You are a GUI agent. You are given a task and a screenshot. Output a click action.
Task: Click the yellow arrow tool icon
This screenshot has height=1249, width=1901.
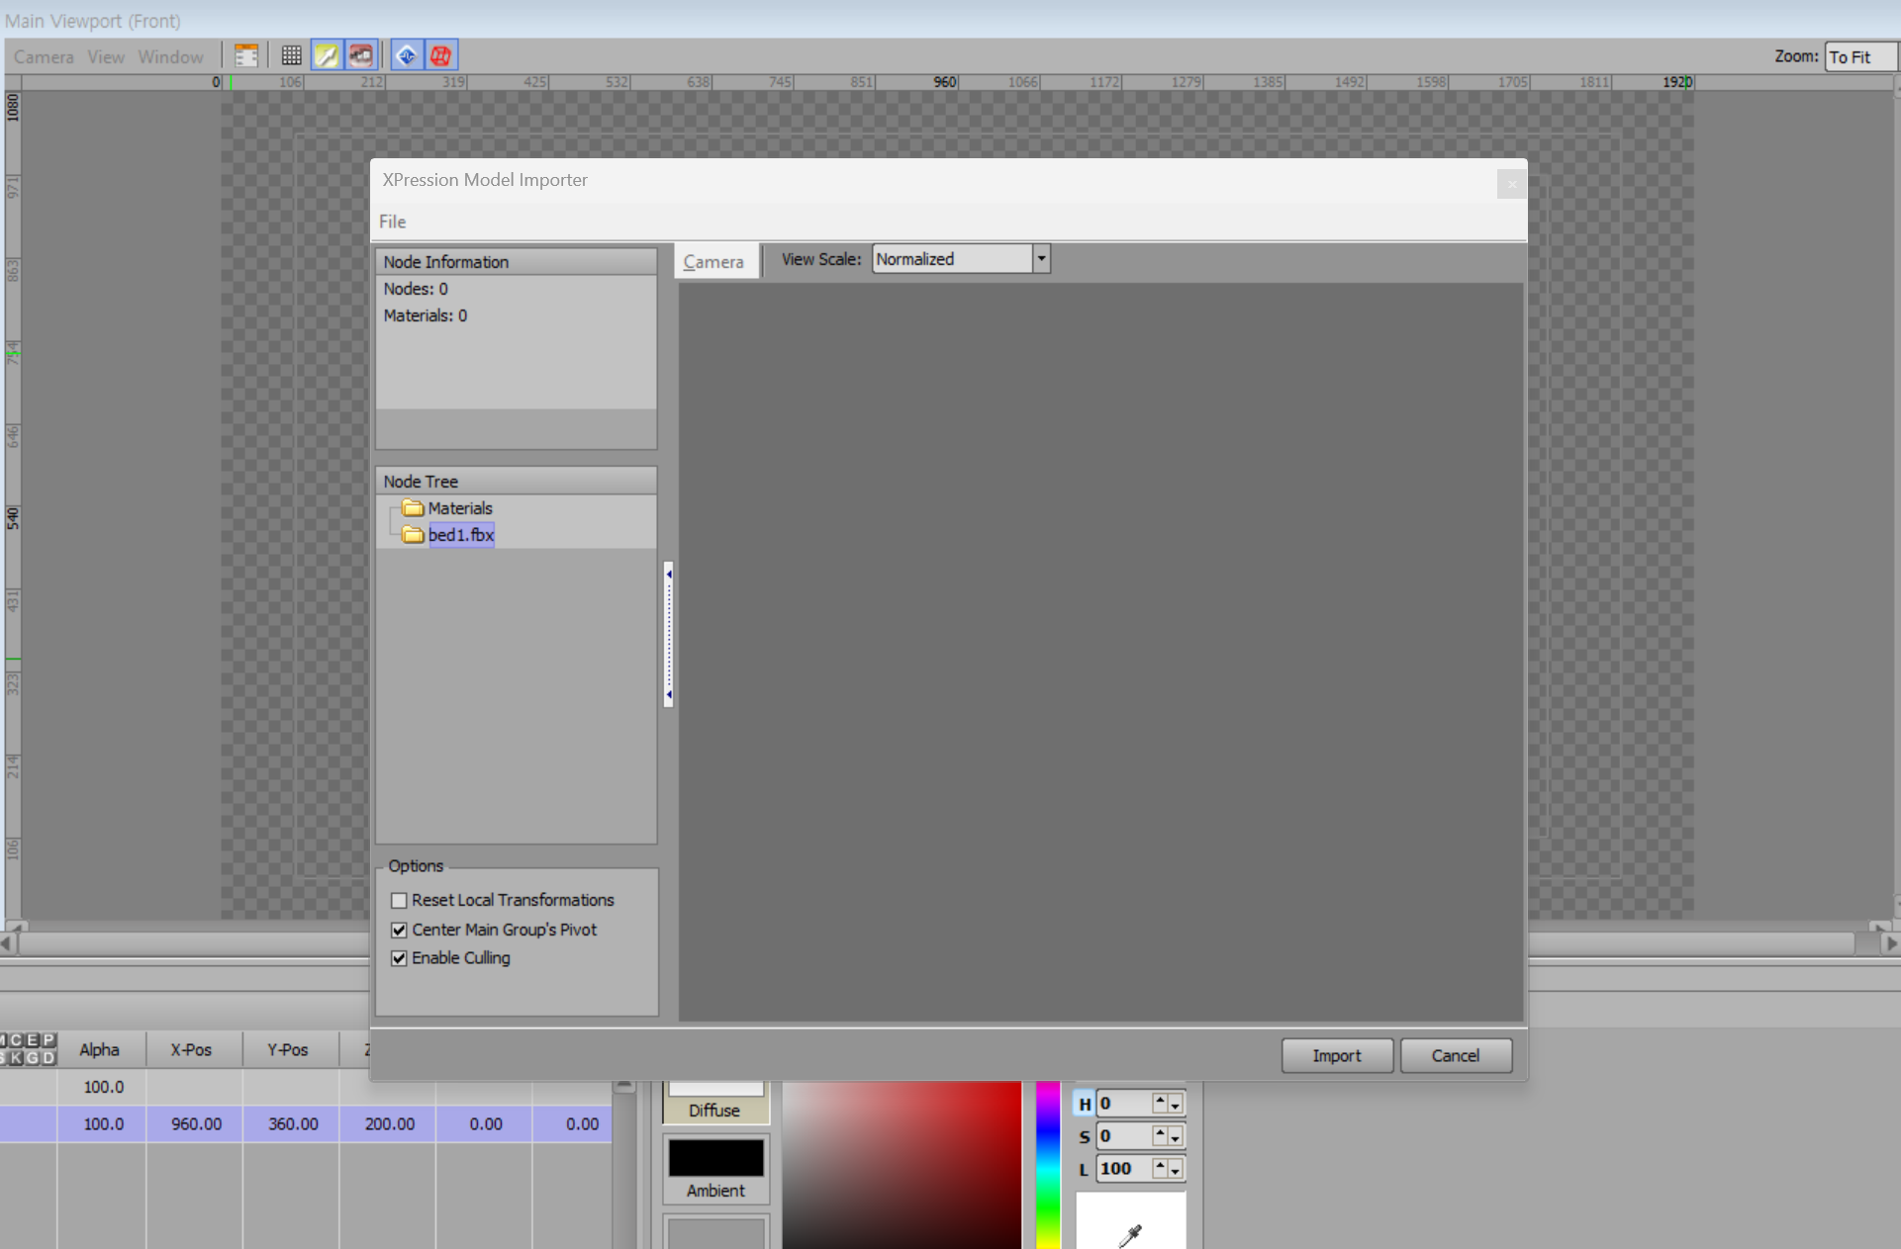click(x=326, y=55)
